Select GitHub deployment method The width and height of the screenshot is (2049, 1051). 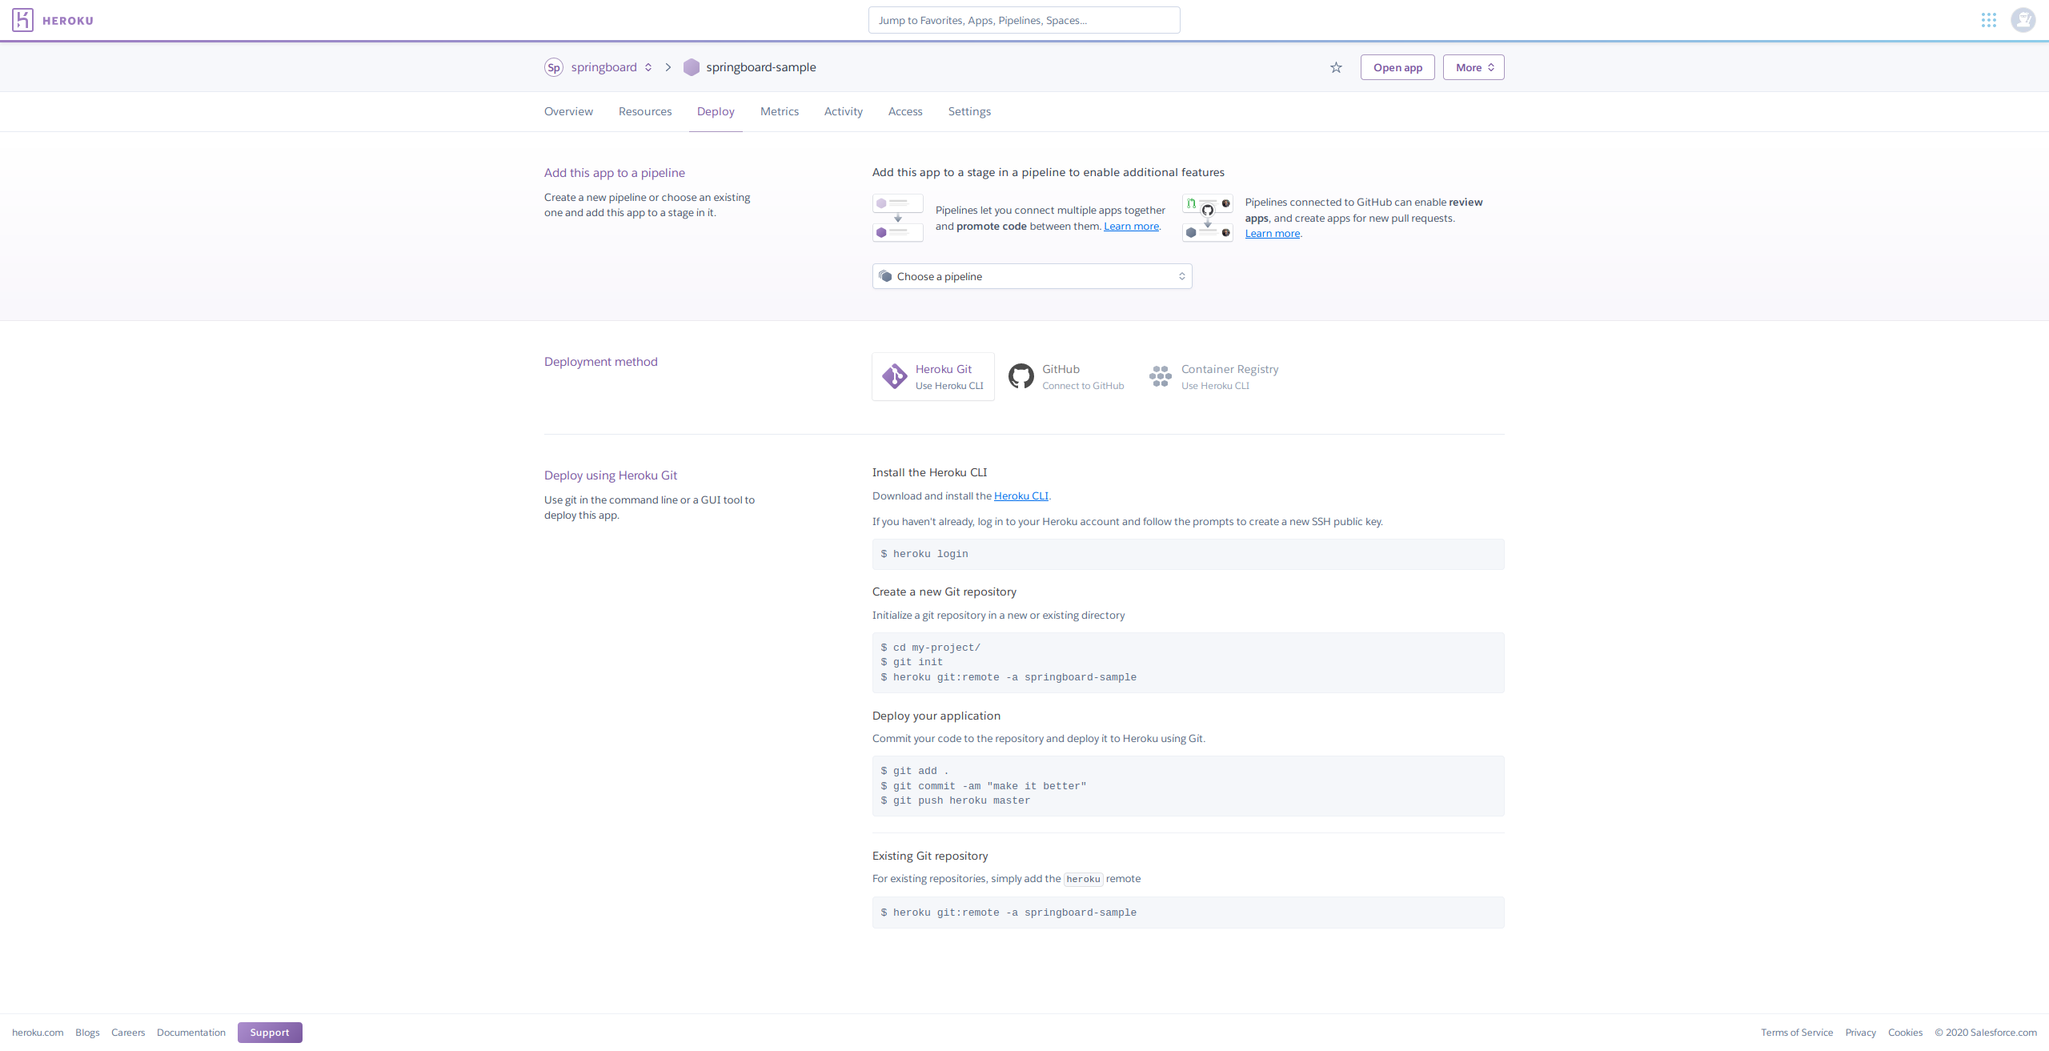[x=1066, y=376]
